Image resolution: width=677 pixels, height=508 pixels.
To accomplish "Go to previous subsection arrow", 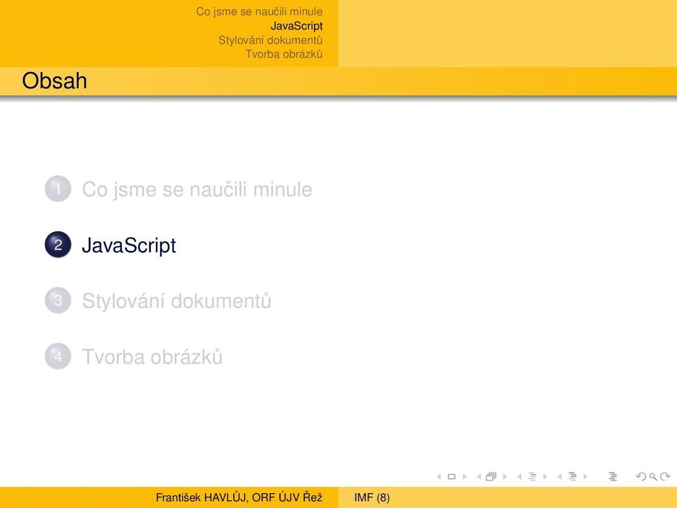I will tap(520, 477).
